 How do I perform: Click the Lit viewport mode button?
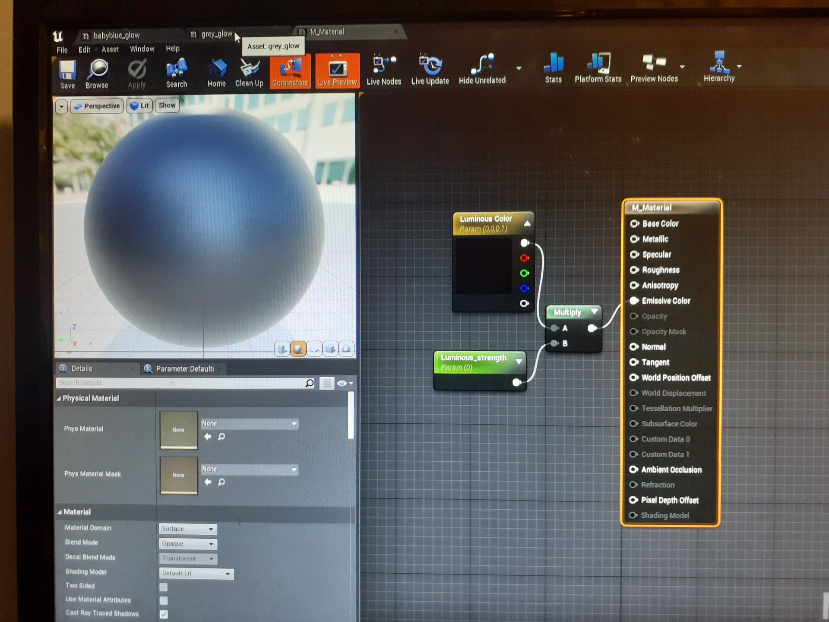(x=139, y=105)
